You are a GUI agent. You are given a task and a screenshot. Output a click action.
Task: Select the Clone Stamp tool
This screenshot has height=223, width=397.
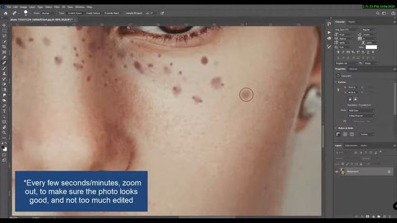point(4,74)
